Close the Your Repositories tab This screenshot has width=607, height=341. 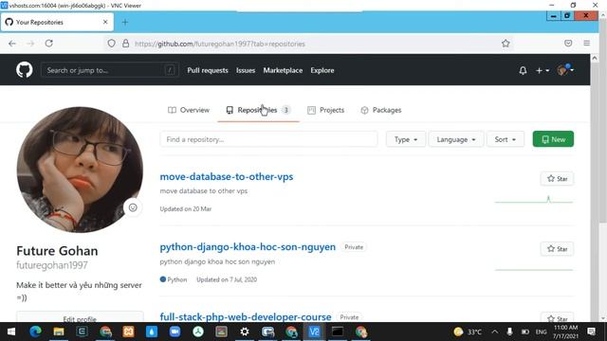(x=105, y=22)
